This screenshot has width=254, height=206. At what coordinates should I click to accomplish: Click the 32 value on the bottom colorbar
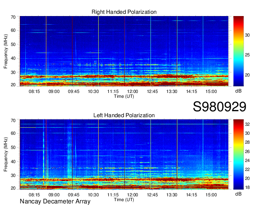247,124
